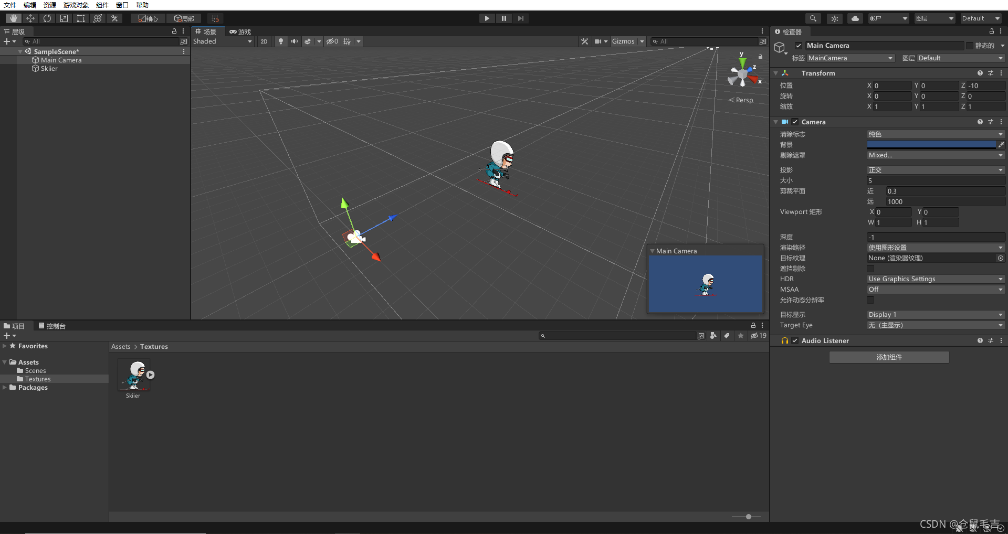The height and width of the screenshot is (534, 1008).
Task: Select the combined Transform tool
Action: (x=98, y=18)
